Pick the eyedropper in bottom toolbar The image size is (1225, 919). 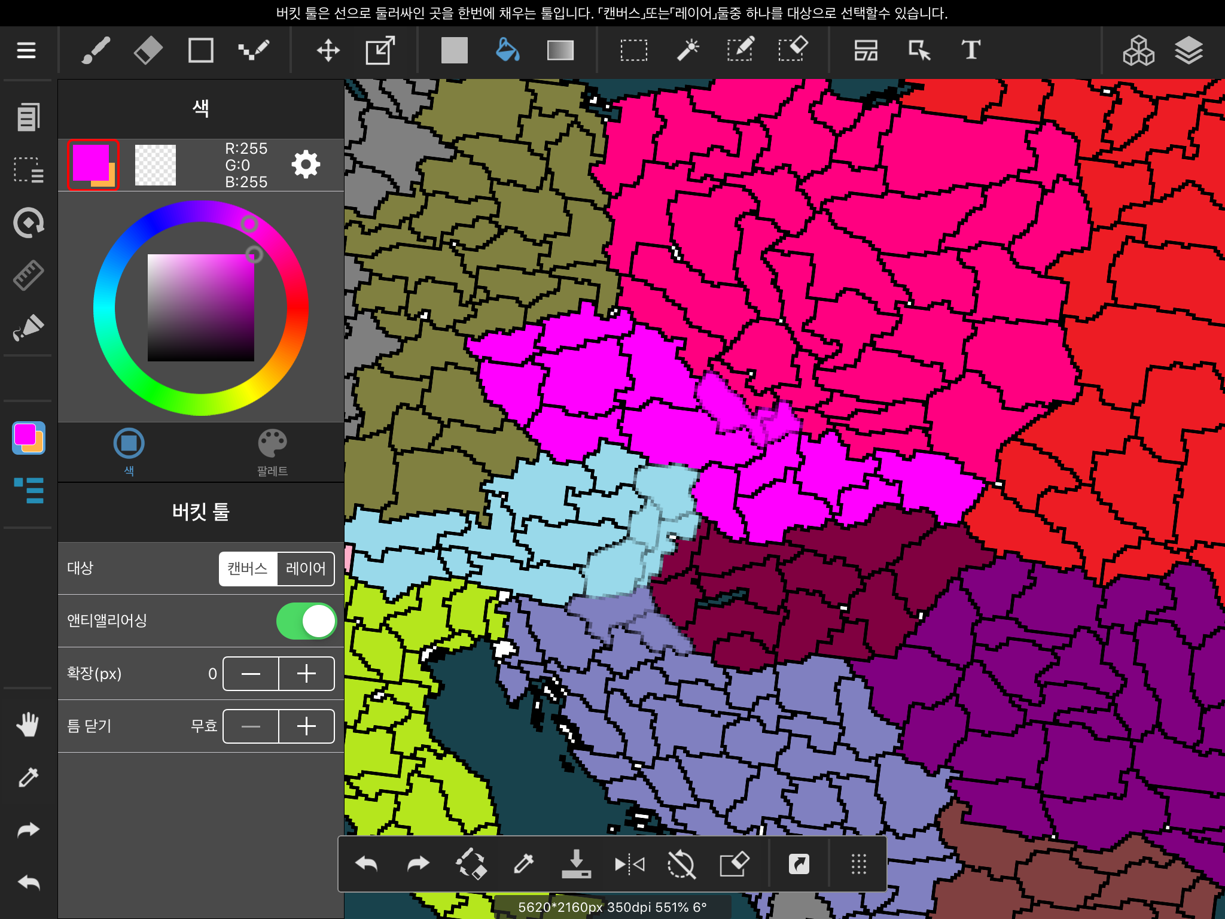[523, 864]
